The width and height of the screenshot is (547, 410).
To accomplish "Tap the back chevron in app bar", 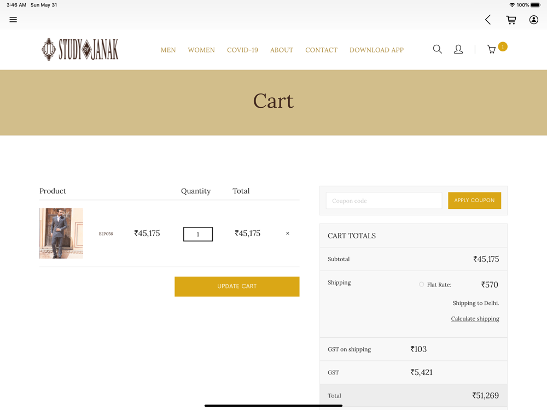I will (488, 20).
